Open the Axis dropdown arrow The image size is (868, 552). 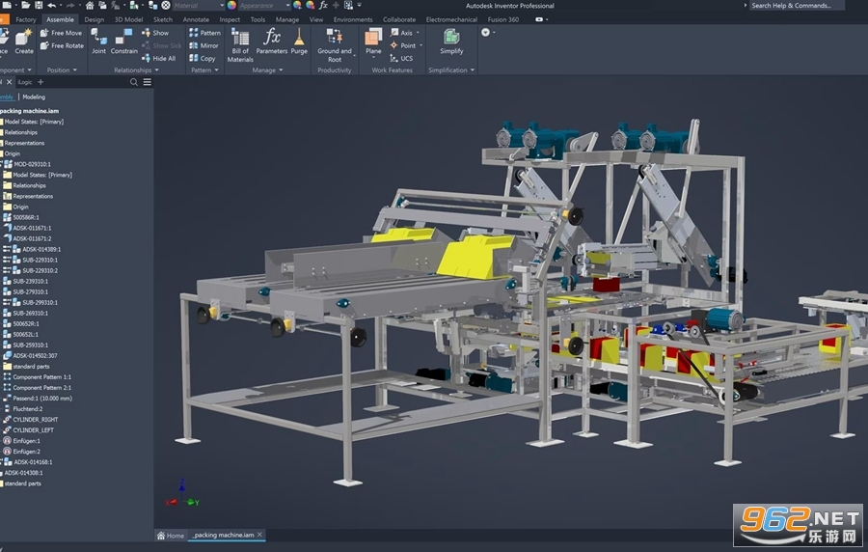tap(418, 33)
